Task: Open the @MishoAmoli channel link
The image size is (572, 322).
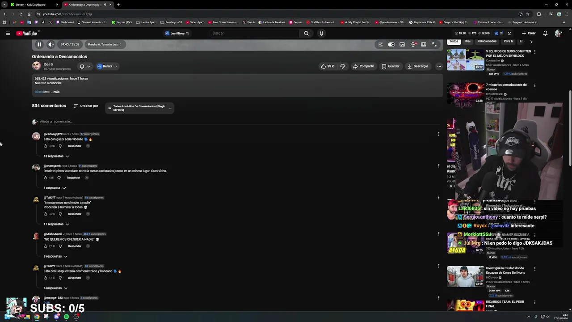Action: click(53, 234)
